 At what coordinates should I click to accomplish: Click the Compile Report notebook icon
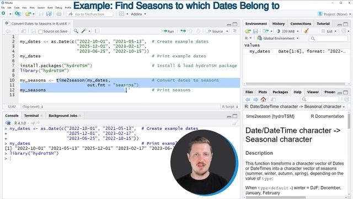pos(97,31)
